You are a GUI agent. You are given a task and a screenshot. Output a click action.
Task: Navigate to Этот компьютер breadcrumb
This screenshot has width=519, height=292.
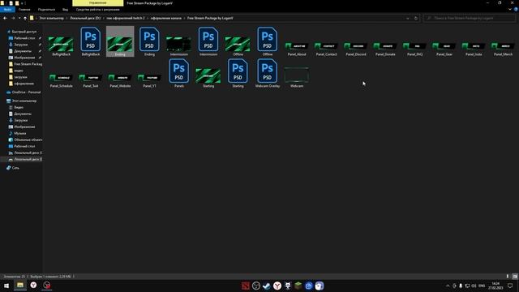point(51,18)
